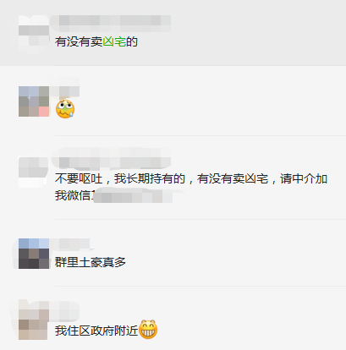
Task: Click sender name above nauseated emoji
Action: (x=65, y=91)
